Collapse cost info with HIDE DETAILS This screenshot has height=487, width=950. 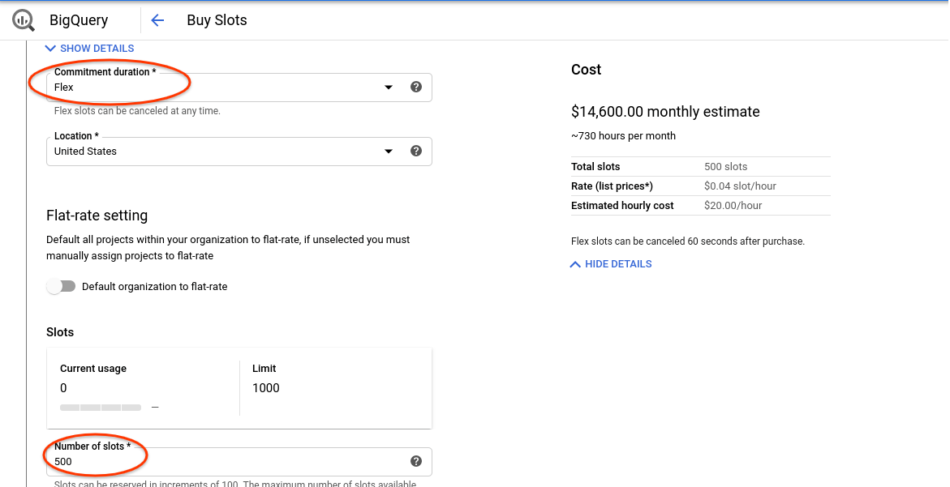click(611, 264)
